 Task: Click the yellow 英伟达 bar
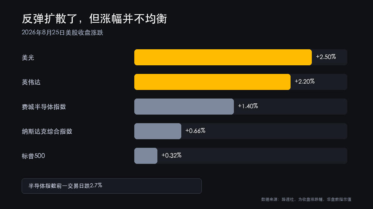point(213,82)
